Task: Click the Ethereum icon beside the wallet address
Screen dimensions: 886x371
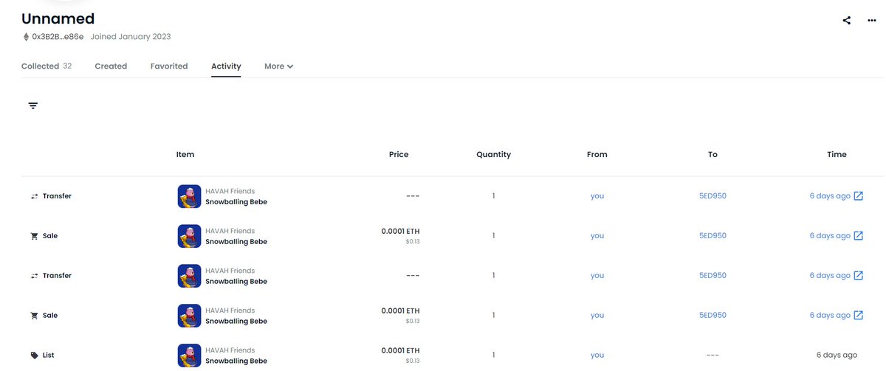Action: [26, 36]
